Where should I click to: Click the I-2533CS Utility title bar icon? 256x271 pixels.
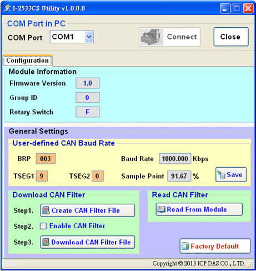point(7,8)
